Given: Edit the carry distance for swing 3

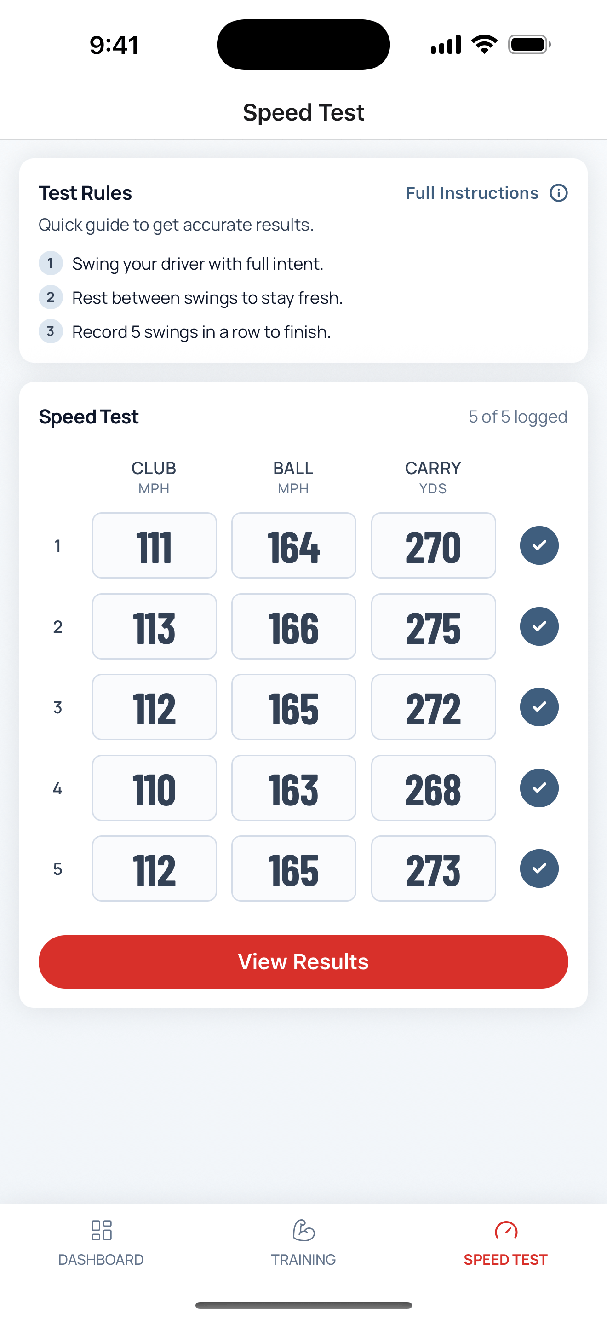Looking at the screenshot, I should [433, 706].
